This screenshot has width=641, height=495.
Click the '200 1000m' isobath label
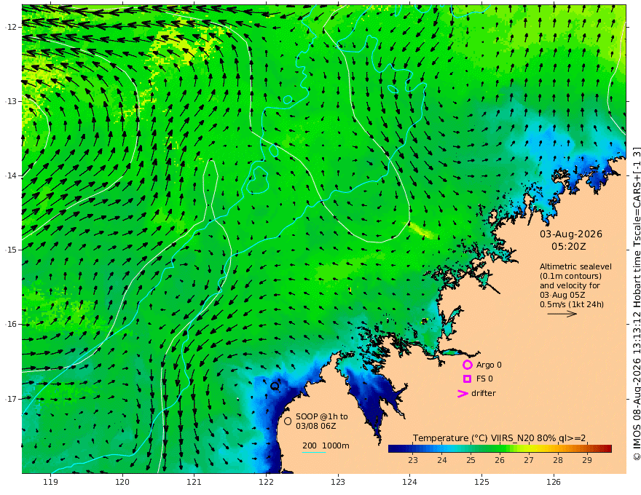pos(326,445)
